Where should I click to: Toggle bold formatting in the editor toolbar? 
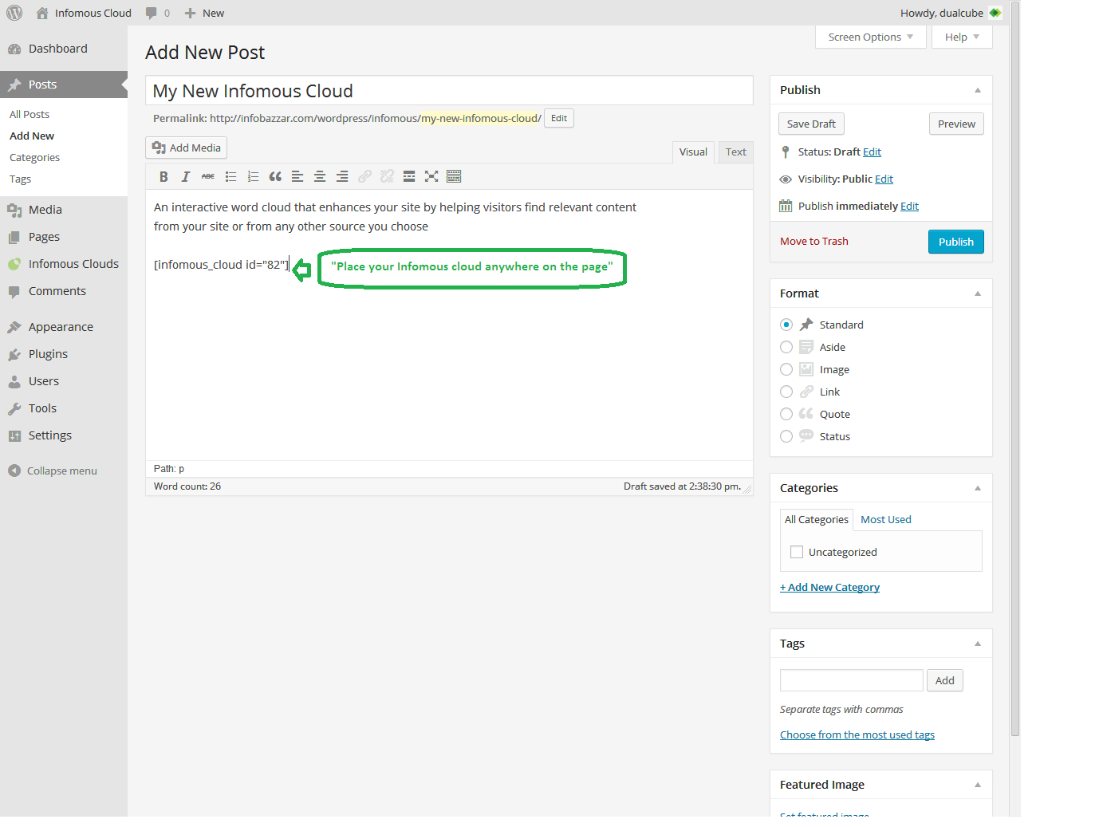163,177
